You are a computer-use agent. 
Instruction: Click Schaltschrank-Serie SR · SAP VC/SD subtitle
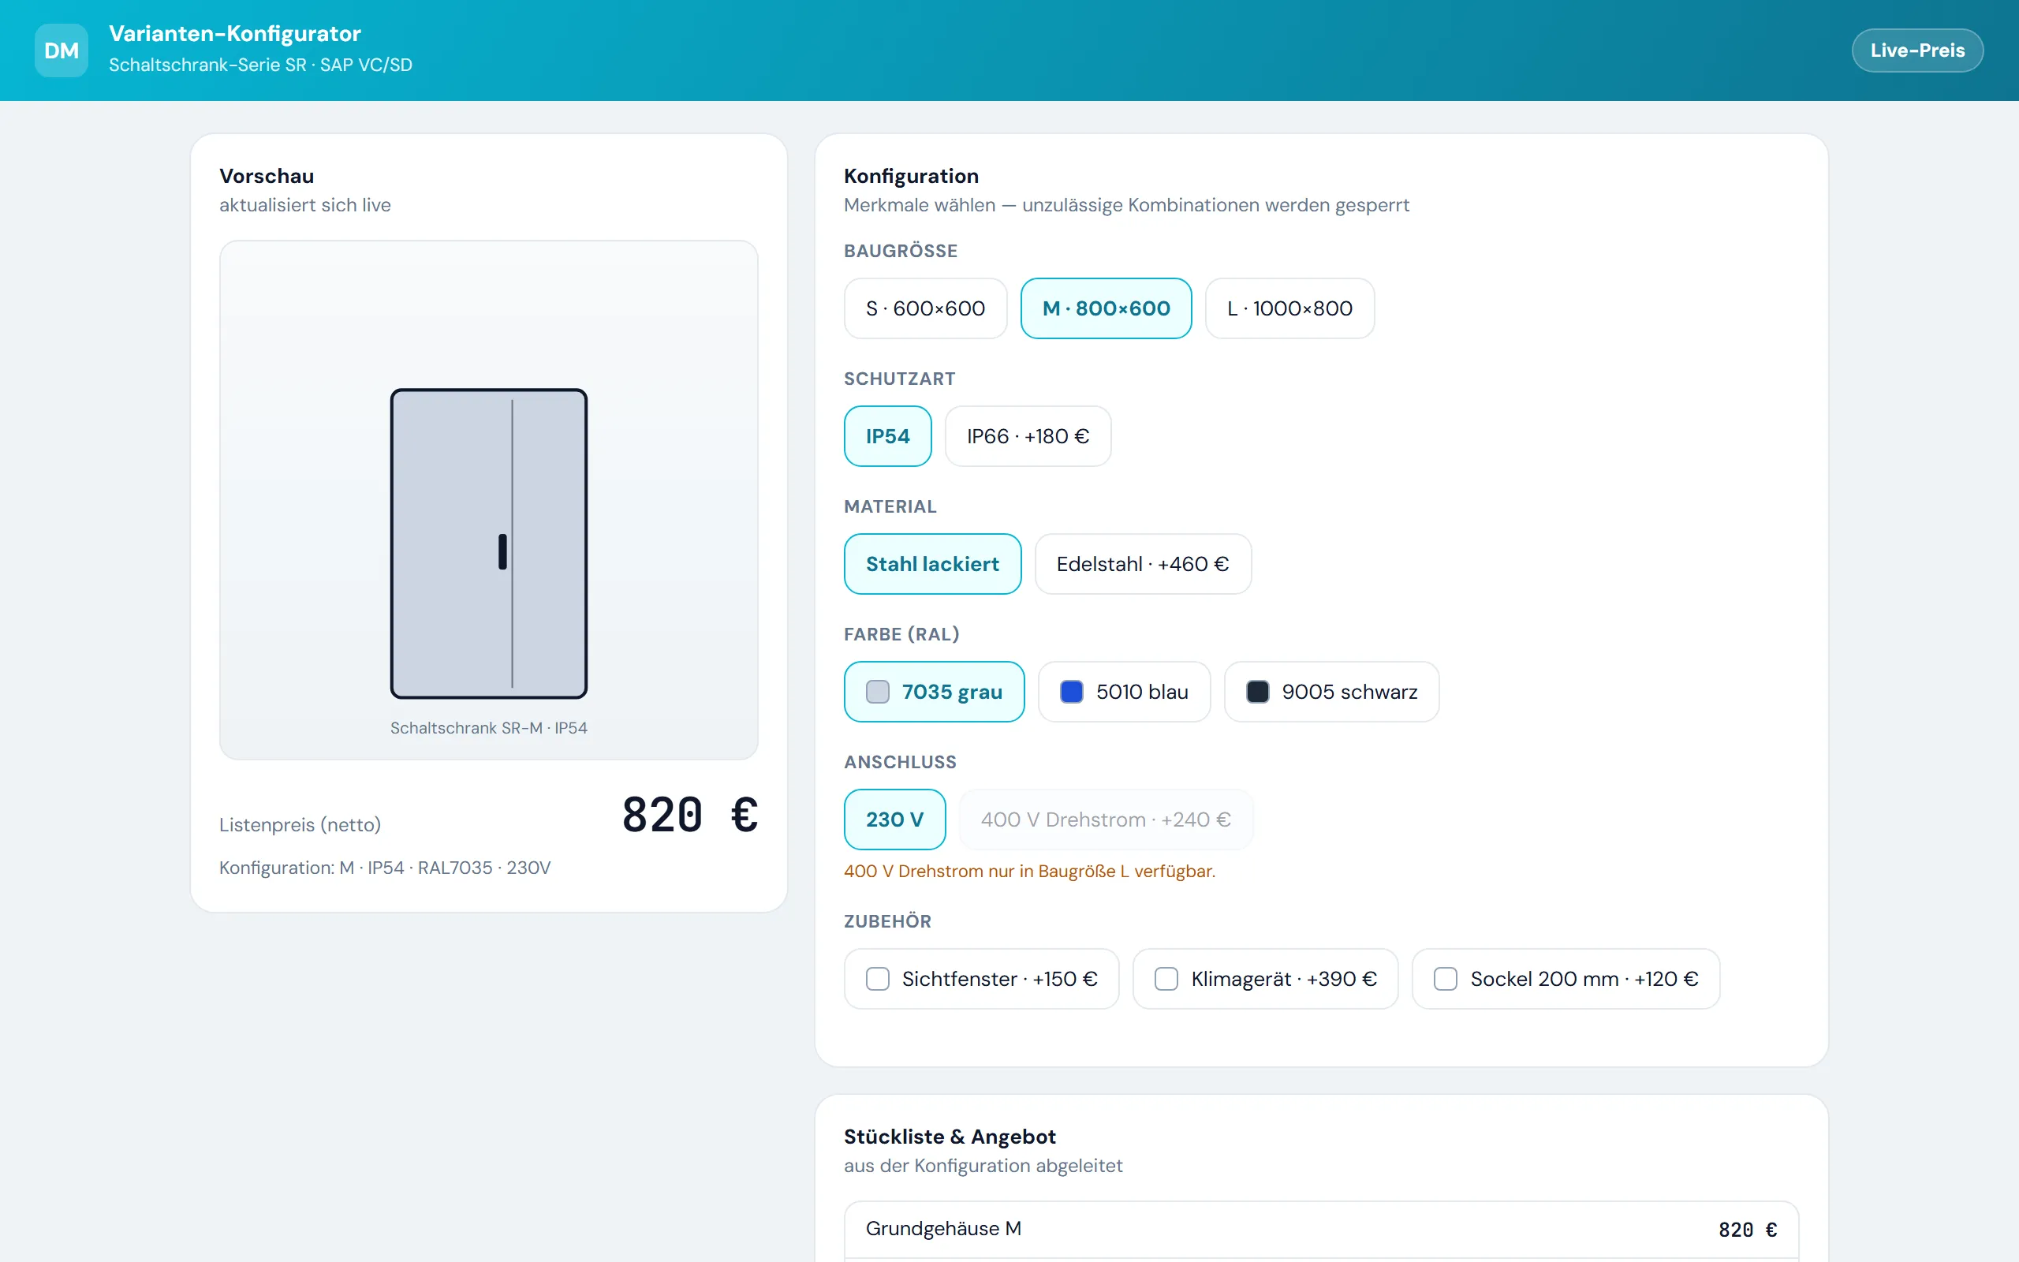point(260,64)
